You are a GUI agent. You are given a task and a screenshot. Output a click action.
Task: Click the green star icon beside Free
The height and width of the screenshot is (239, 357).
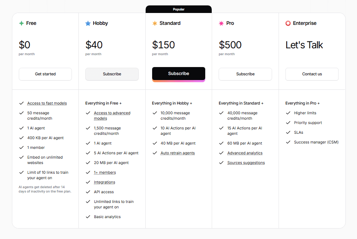point(21,23)
